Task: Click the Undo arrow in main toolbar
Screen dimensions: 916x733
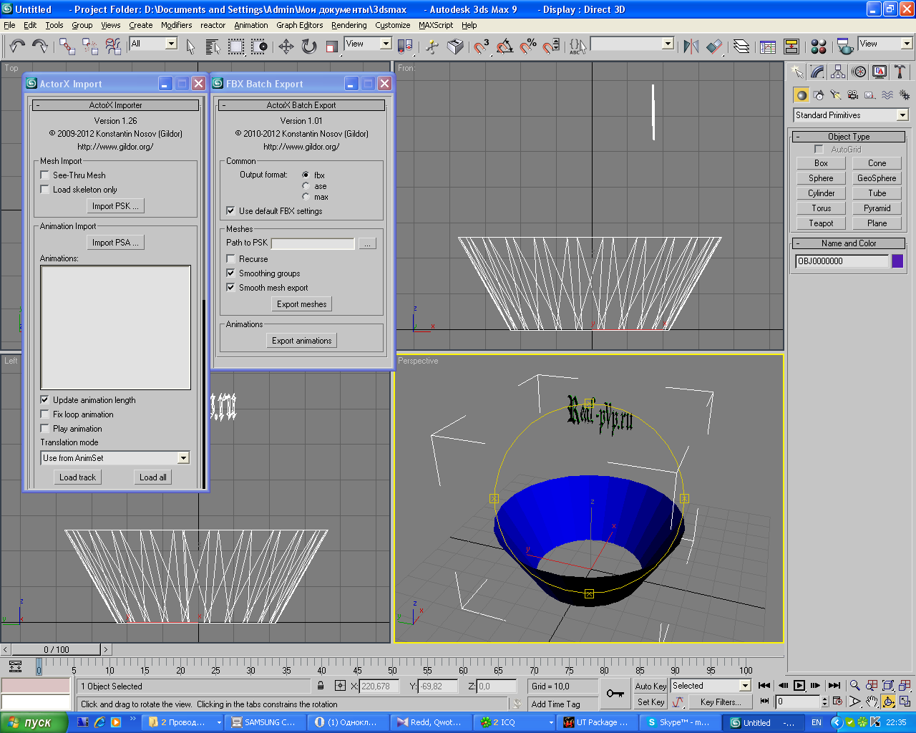Action: (x=17, y=46)
